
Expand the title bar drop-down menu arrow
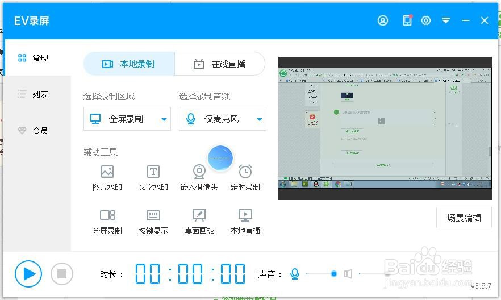[446, 21]
